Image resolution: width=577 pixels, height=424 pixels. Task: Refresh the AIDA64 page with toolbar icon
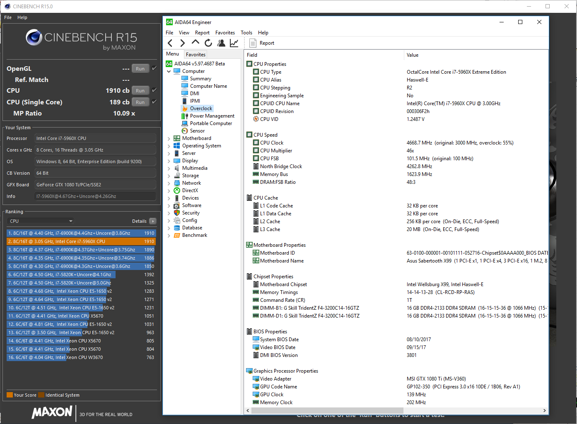(x=208, y=43)
